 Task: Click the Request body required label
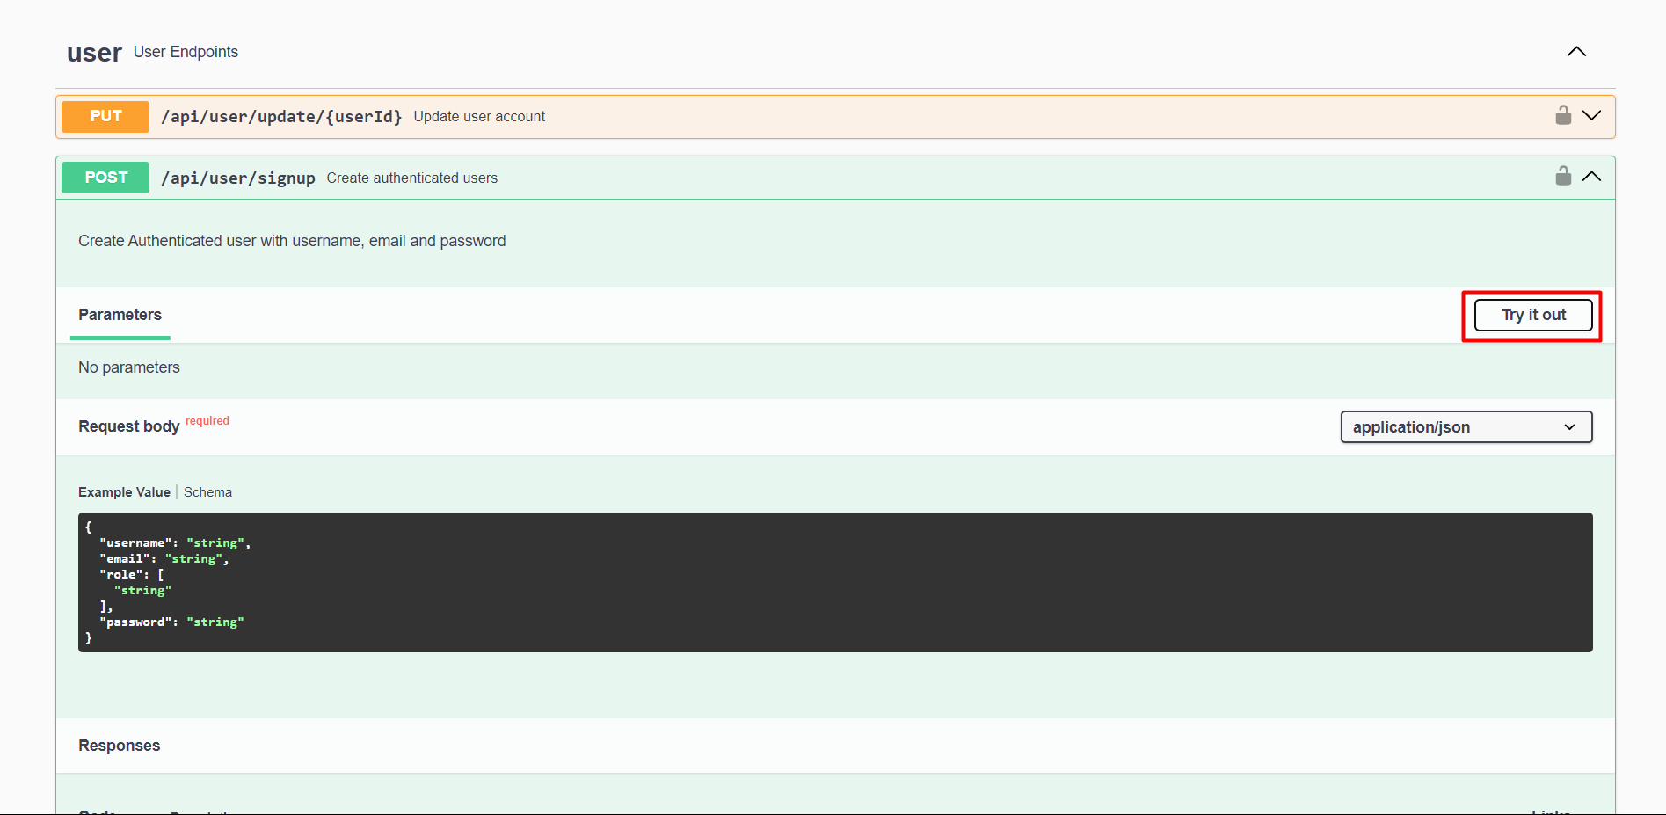pyautogui.click(x=128, y=426)
